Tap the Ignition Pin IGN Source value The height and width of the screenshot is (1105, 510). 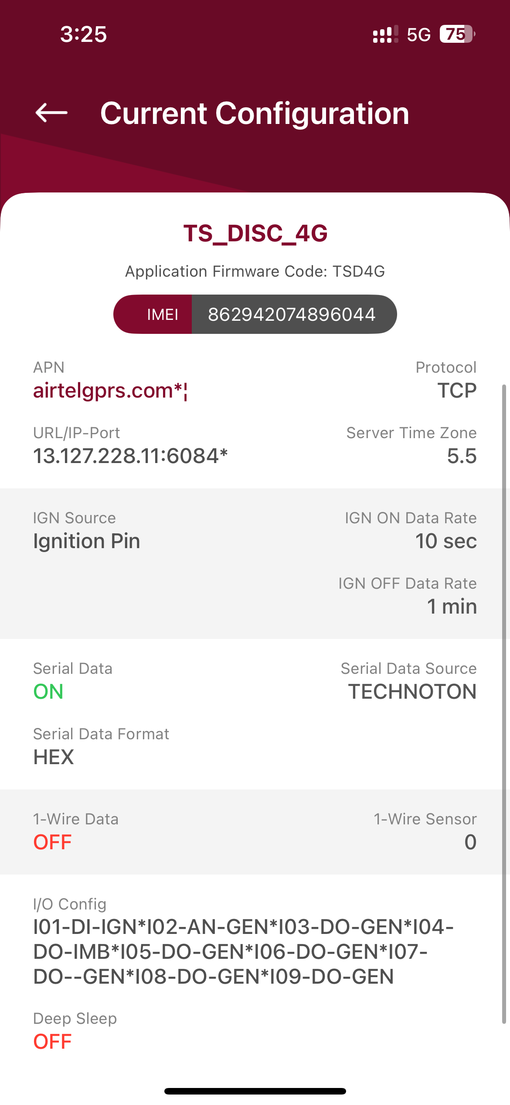coord(87,541)
